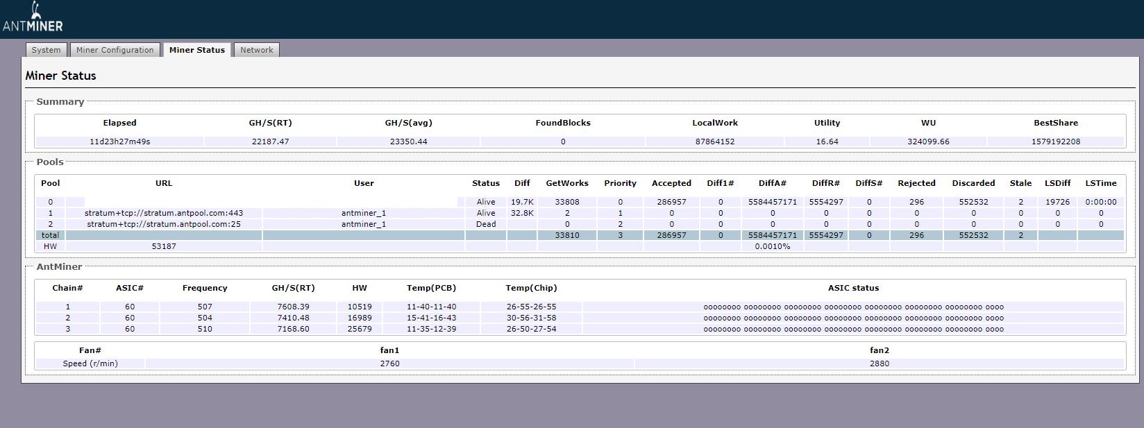Select GH/S(avg) value 23350.44
1144x428 pixels.
(x=408, y=142)
